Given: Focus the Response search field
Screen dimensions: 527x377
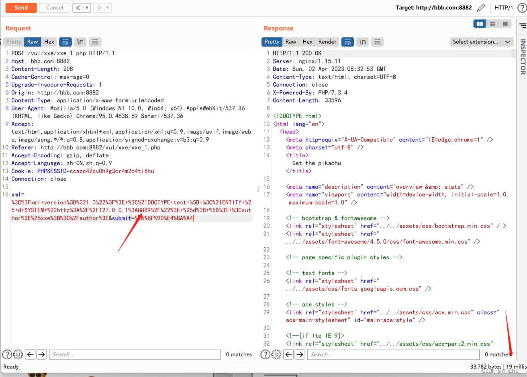Looking at the screenshot, I should [394, 354].
